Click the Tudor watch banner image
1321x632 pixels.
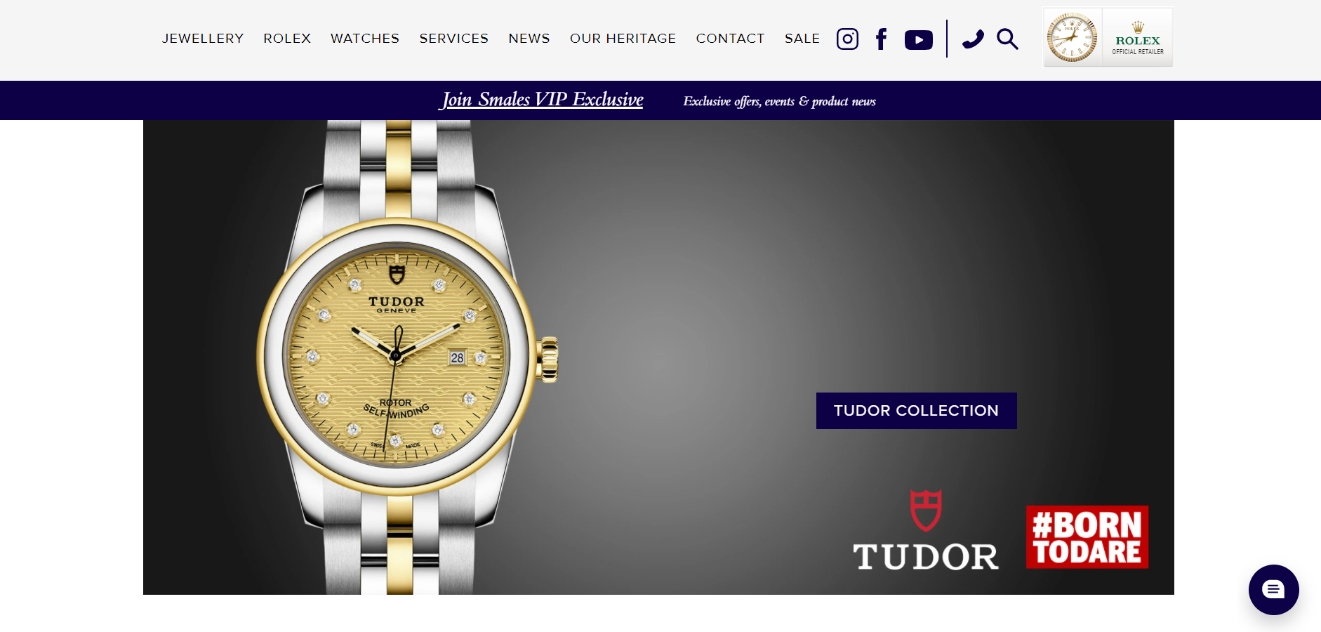point(658,357)
